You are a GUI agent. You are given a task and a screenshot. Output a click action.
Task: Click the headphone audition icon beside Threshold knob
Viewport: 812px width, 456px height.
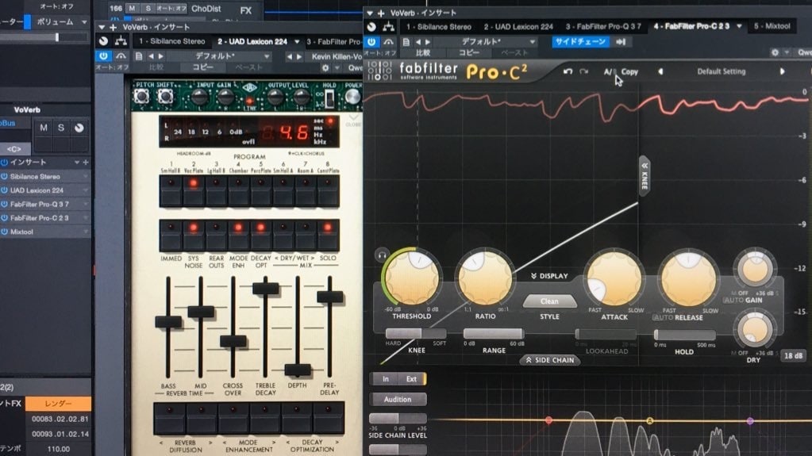click(382, 255)
